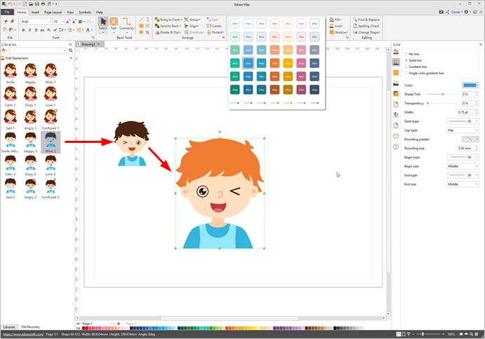Open the Cap type dropdown
This screenshot has width=485, height=339.
point(463,130)
